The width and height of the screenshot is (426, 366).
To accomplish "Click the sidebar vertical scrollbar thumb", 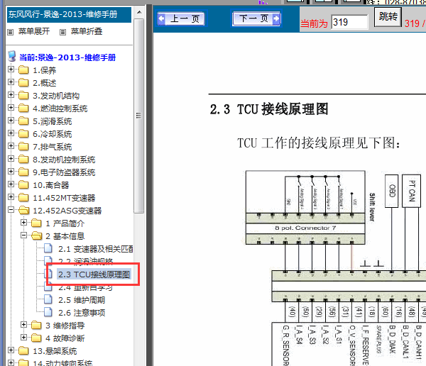I will 139,116.
